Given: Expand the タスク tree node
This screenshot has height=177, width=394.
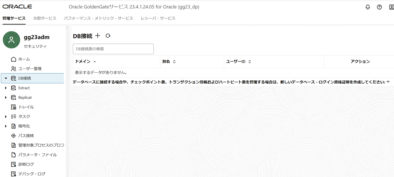Looking at the screenshot, I should (x=6, y=117).
